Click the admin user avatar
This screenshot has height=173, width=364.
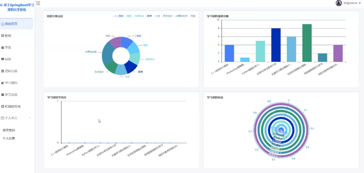click(339, 3)
